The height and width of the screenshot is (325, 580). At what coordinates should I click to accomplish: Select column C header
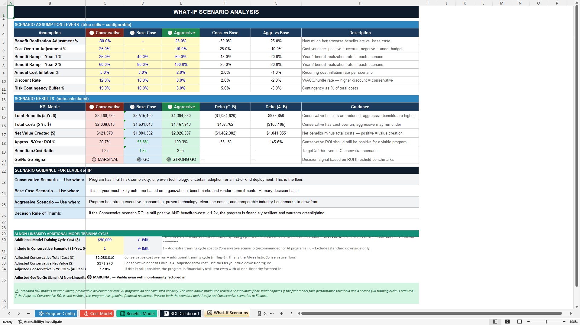(105, 3)
